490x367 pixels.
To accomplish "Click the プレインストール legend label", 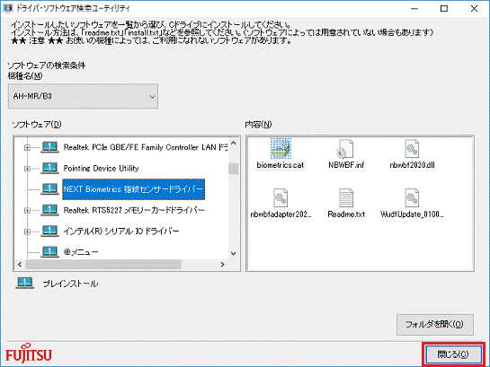I will [70, 284].
